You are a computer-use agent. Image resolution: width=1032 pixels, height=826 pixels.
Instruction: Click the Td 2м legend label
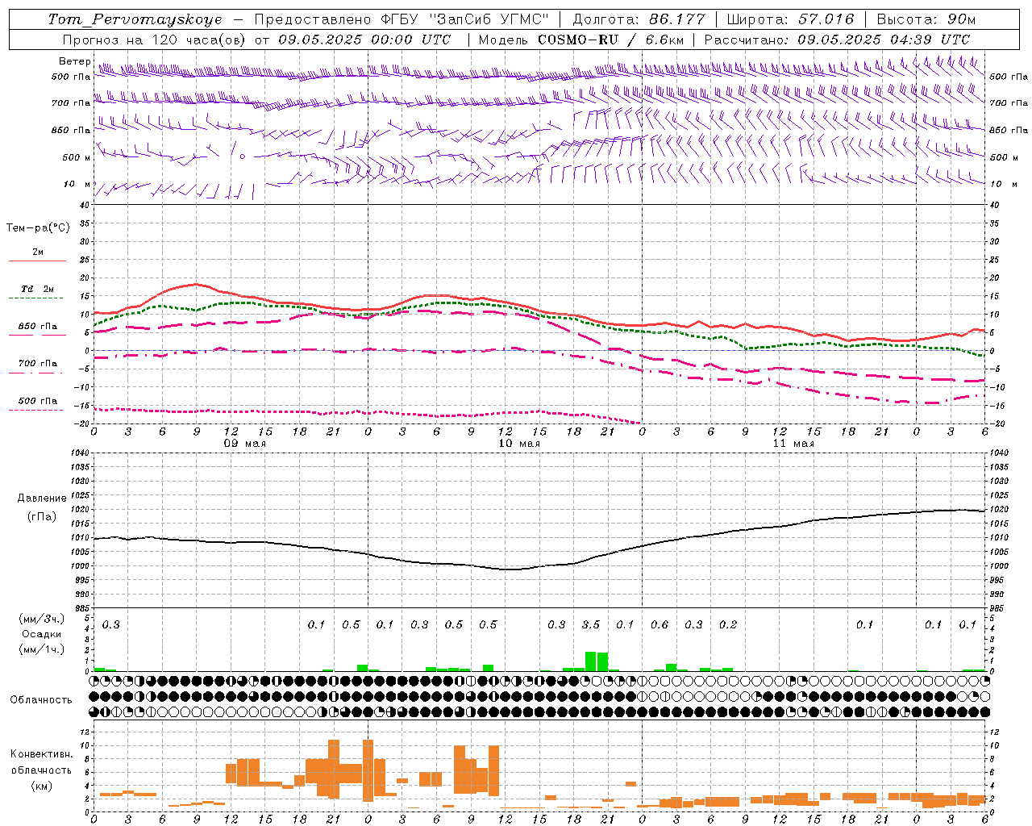click(37, 289)
